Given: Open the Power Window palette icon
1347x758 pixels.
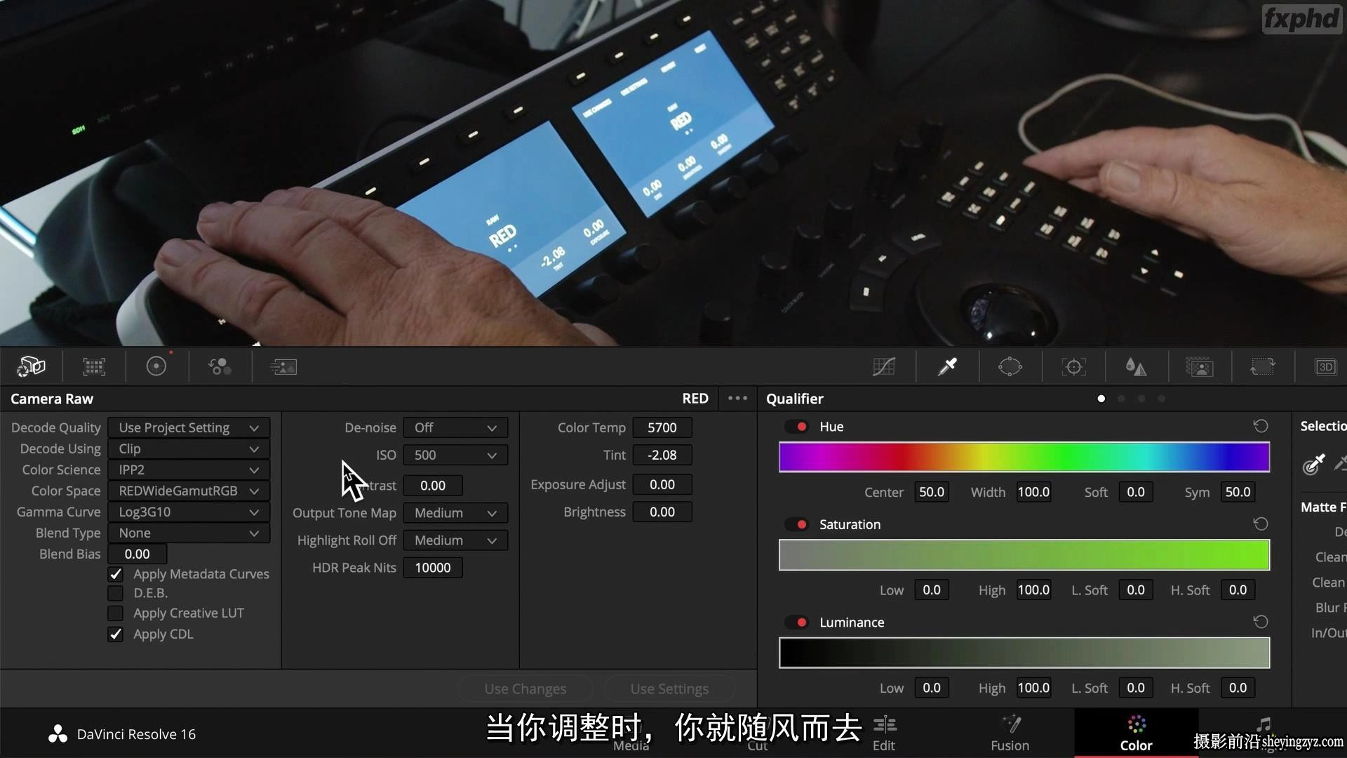Looking at the screenshot, I should tap(1010, 366).
